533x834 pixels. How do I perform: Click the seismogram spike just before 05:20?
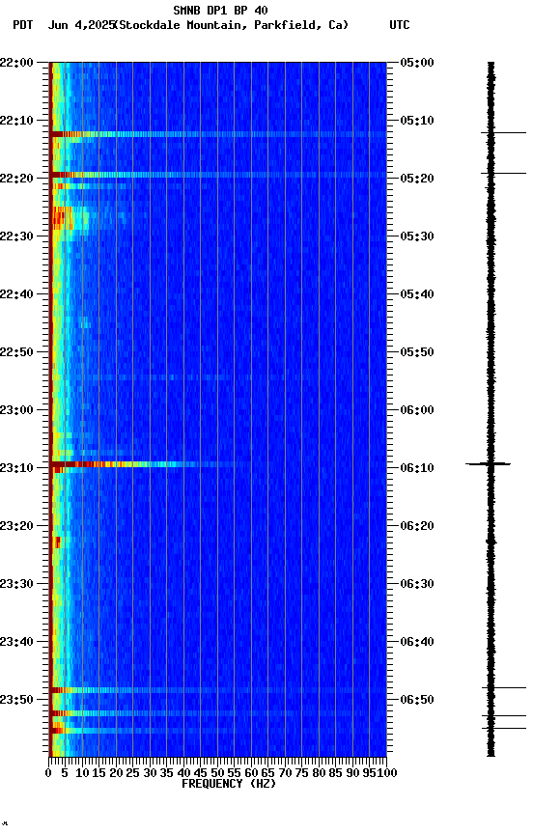503,174
